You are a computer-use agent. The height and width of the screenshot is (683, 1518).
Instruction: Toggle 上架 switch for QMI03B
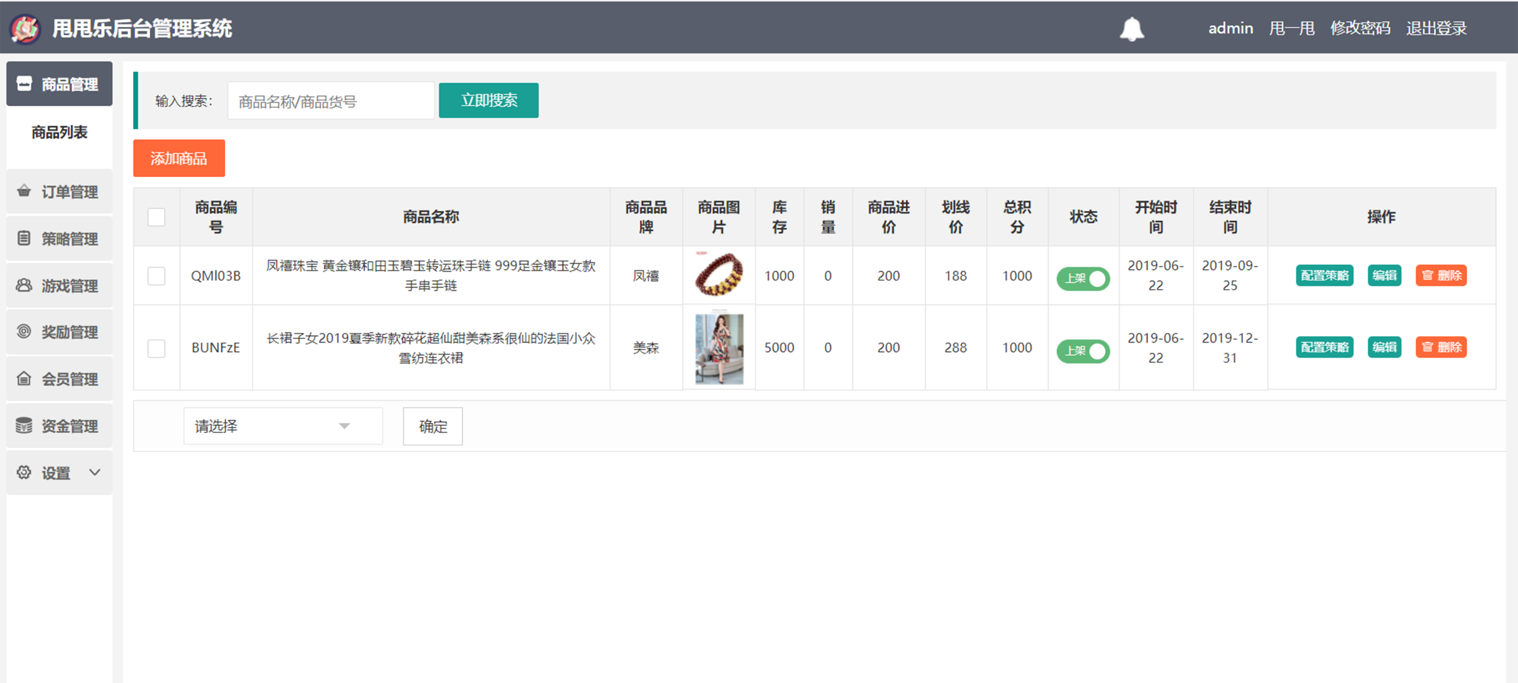pos(1083,278)
